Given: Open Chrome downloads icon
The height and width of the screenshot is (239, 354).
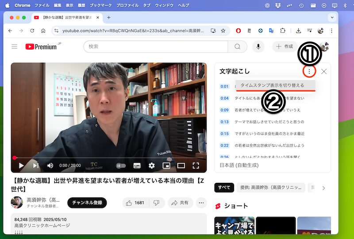Looking at the screenshot, I should click(298, 31).
